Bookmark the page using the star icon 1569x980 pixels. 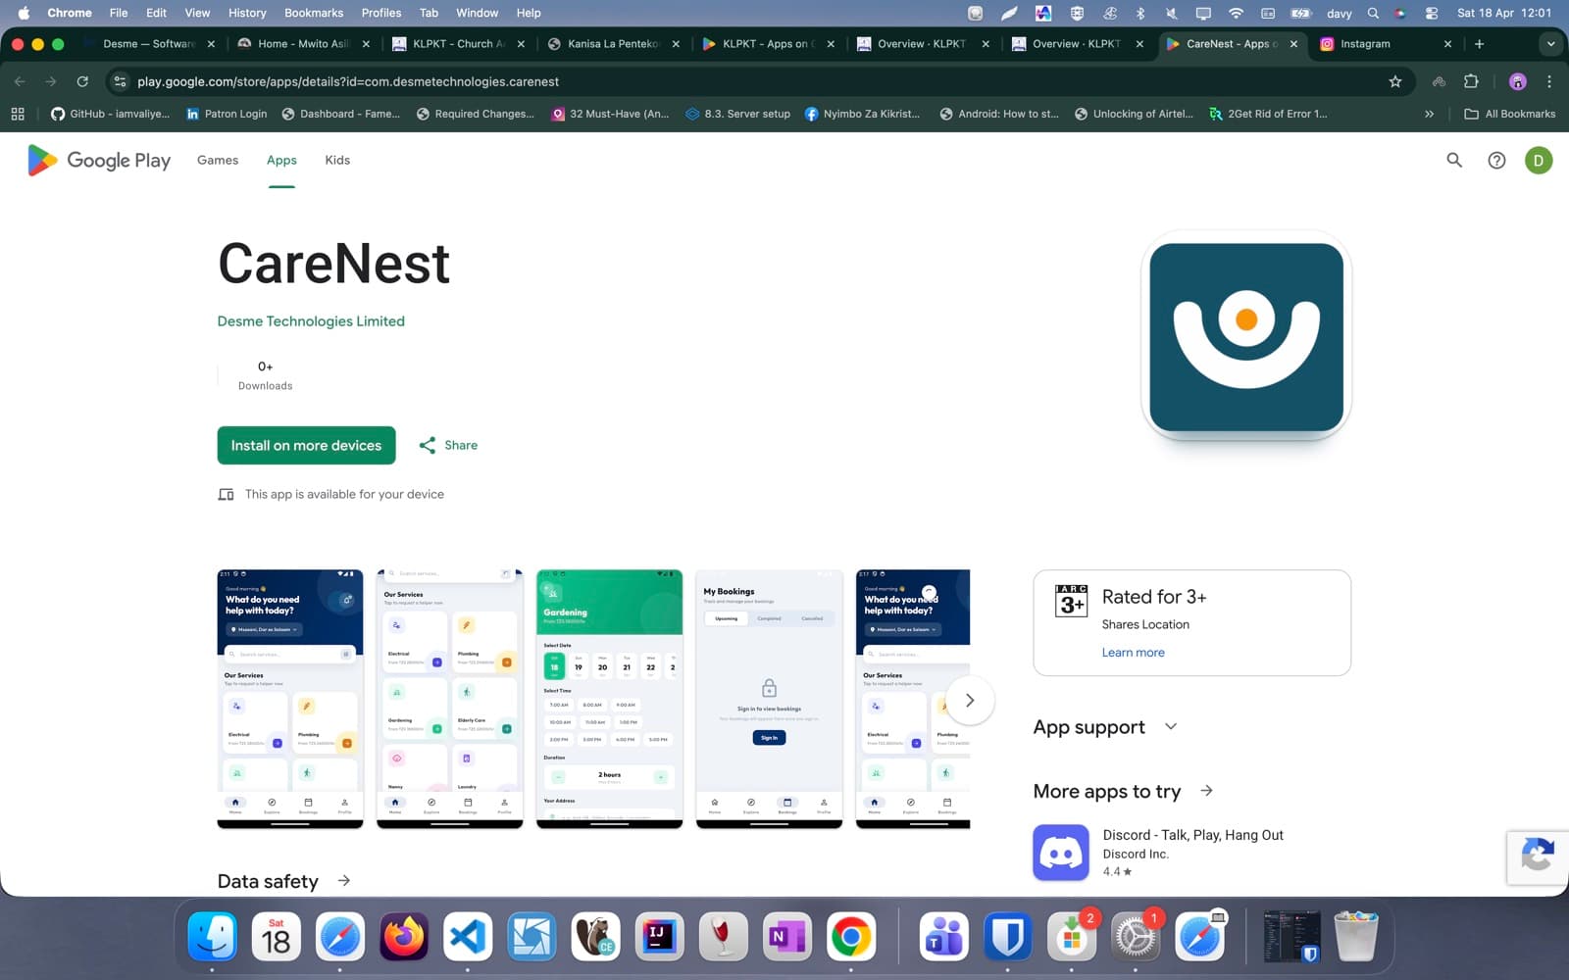[1393, 81]
